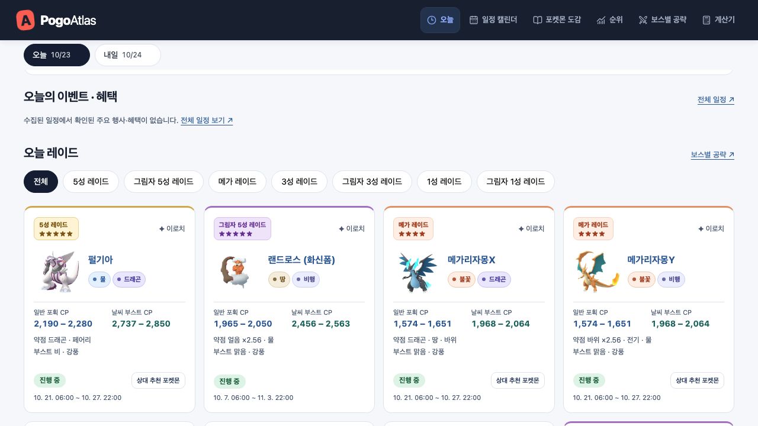Click the 이로치 shiny sparkle on 펄기아 card
The width and height of the screenshot is (758, 426).
click(172, 228)
